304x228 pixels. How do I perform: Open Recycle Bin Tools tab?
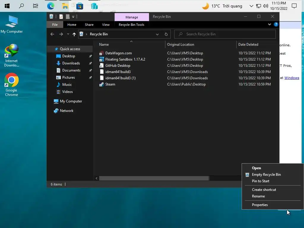(132, 25)
